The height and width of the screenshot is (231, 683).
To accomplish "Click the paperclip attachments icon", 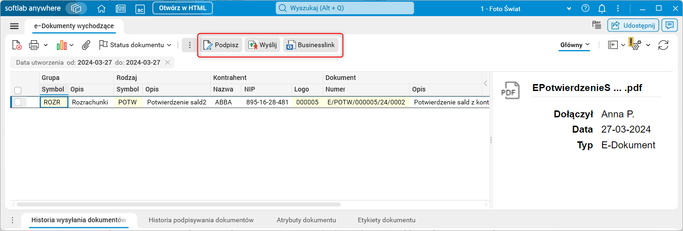I will click(86, 45).
